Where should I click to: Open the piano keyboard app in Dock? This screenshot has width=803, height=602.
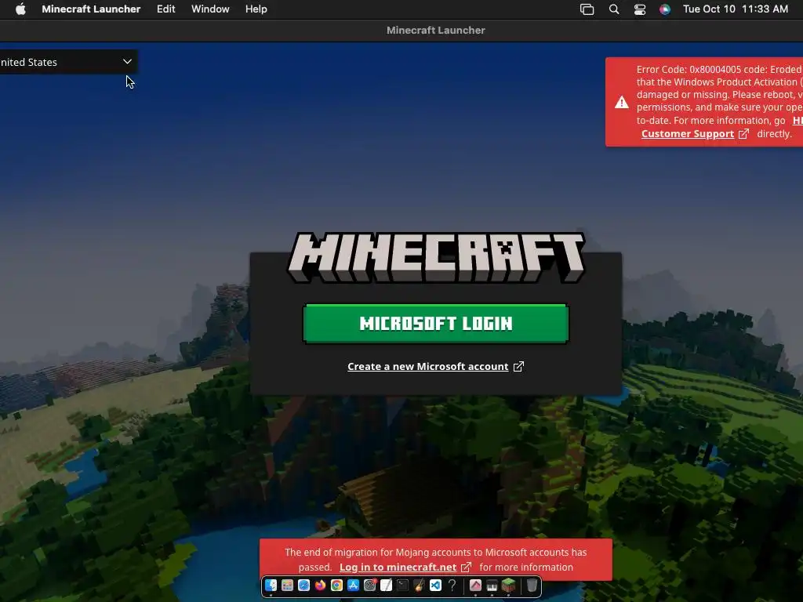click(492, 585)
